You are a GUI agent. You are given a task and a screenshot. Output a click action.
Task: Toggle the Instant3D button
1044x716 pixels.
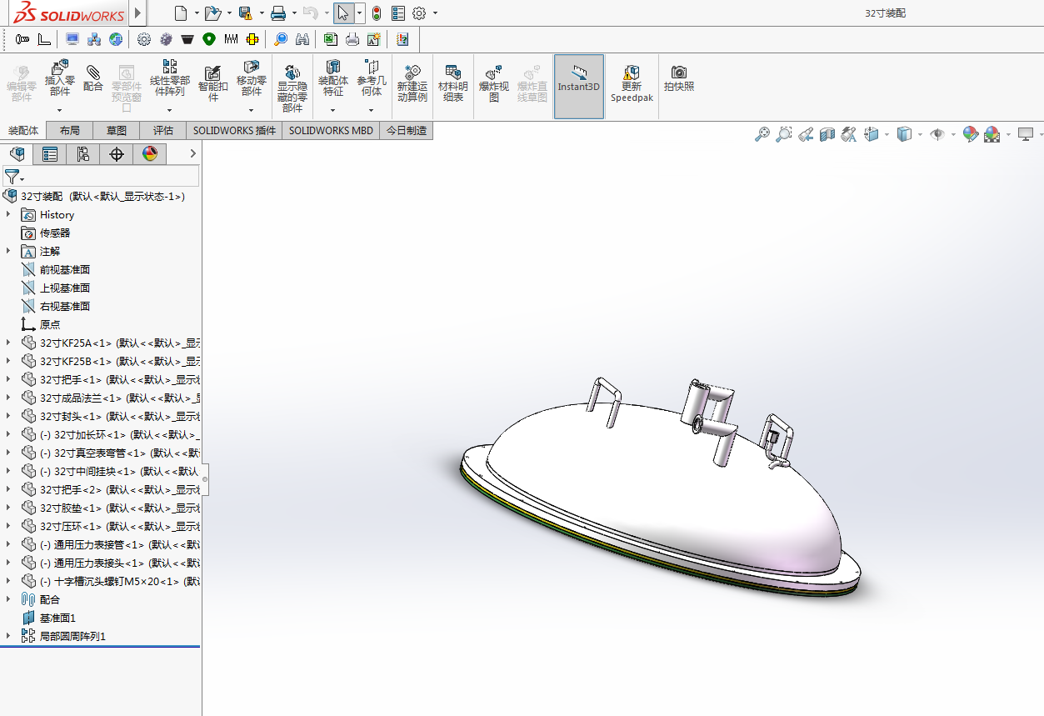click(578, 79)
